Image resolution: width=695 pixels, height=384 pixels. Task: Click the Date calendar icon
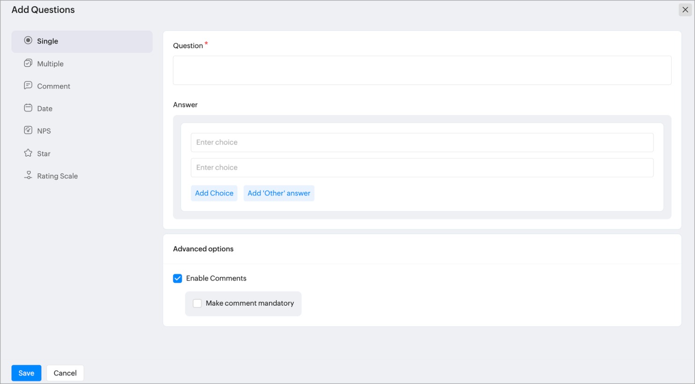pyautogui.click(x=28, y=108)
